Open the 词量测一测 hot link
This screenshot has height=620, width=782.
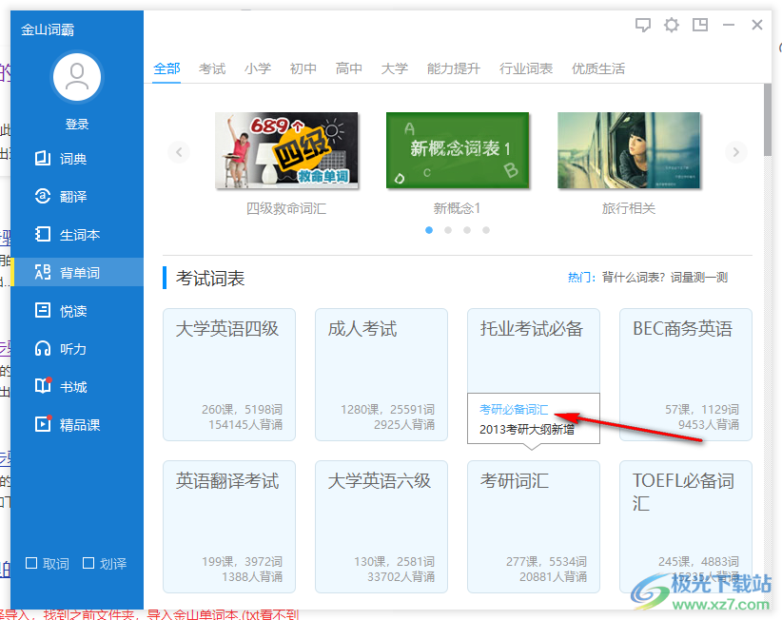click(699, 277)
